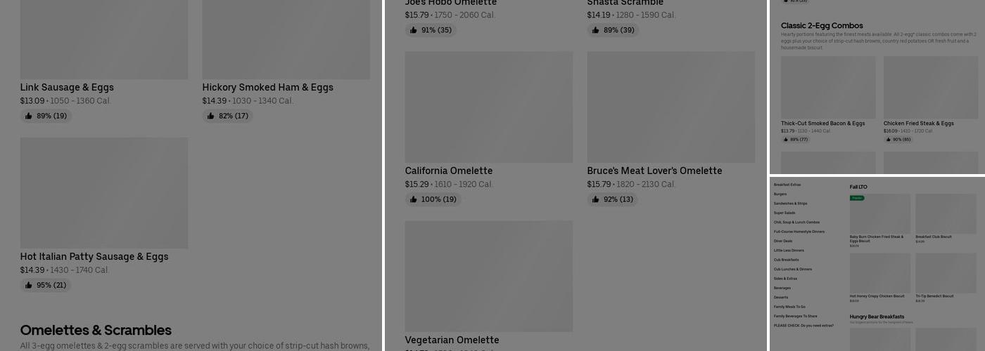The height and width of the screenshot is (351, 985).
Task: Open Link Sausage & Eggs item title
Action: (x=67, y=87)
